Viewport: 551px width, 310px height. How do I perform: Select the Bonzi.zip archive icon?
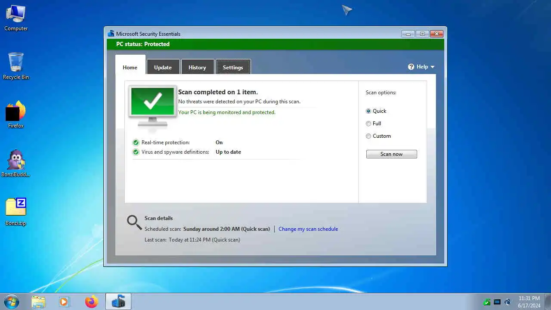tap(16, 212)
